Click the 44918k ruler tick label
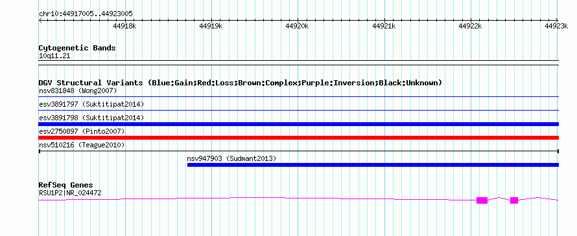Screen dimensions: 577x236 click(x=124, y=26)
